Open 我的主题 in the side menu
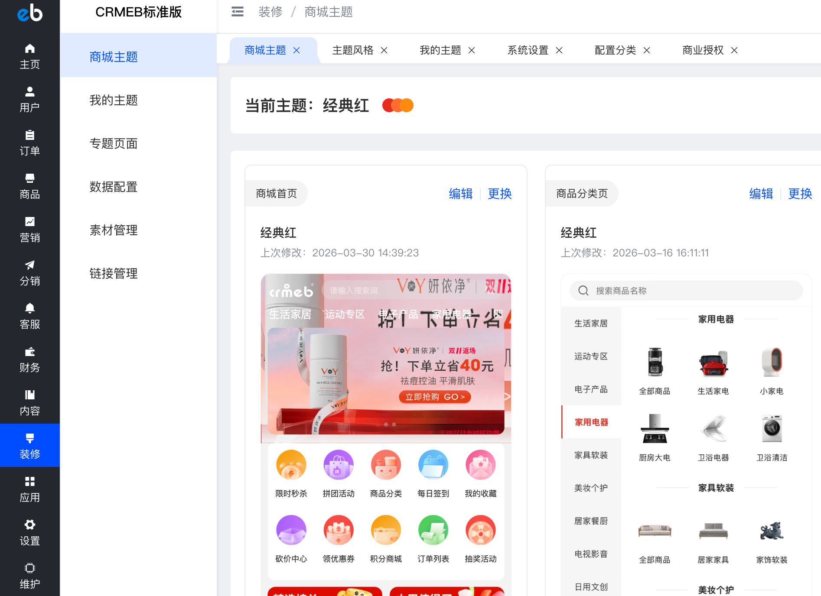Screen dimensions: 821x596 [x=138, y=100]
